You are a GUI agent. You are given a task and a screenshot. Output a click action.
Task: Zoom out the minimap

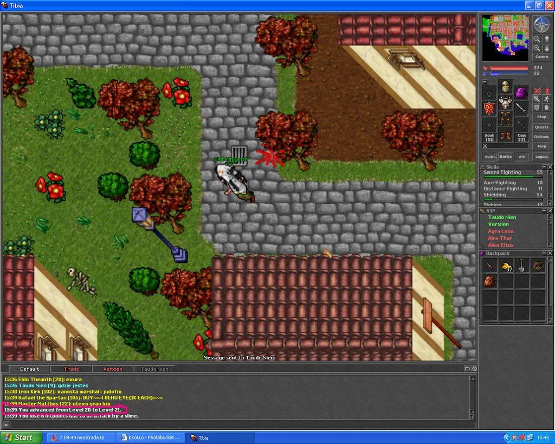tap(537, 39)
